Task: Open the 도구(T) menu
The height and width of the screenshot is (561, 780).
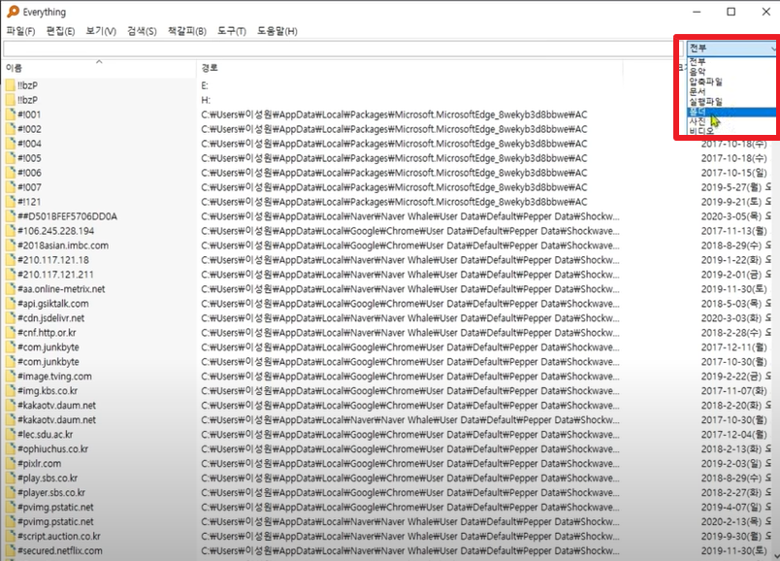Action: [232, 31]
